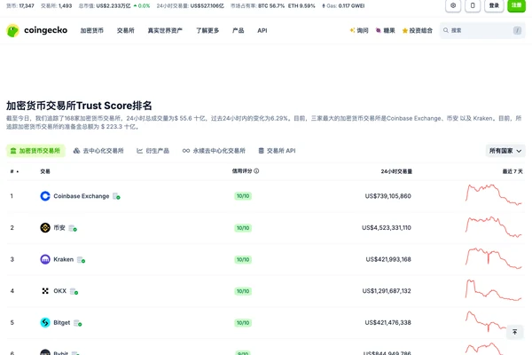The width and height of the screenshot is (532, 355).
Task: Click the 7-day sparkline chart for Kraken
Action: 493,258
